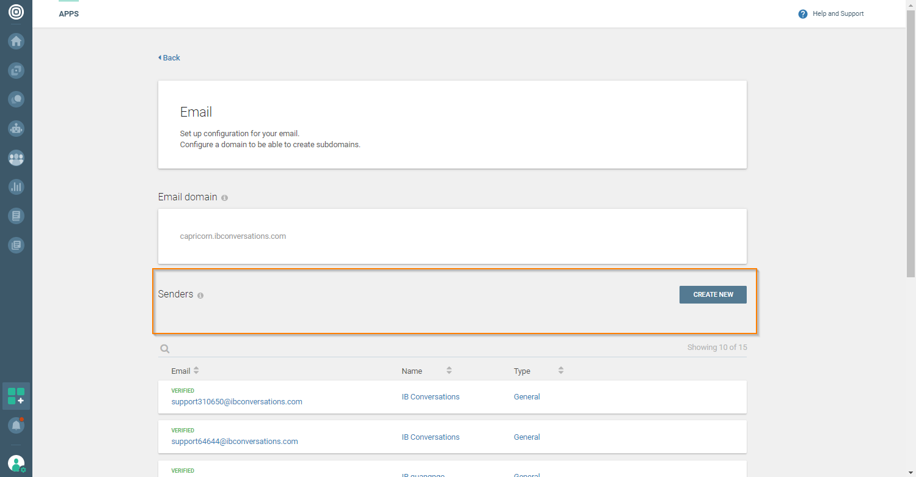Screen dimensions: 916x477
Task: Sort senders by Name column
Action: click(449, 371)
